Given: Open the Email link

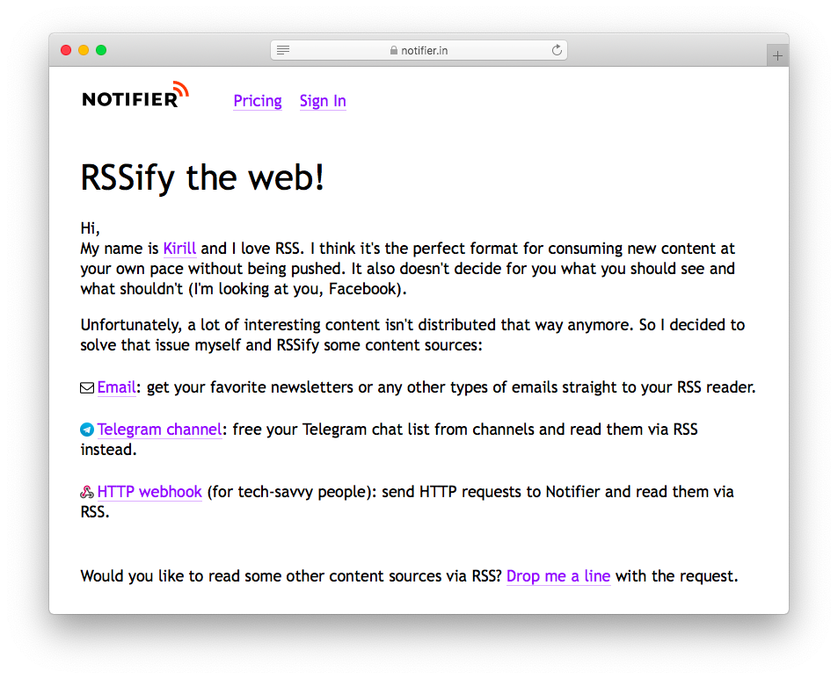Looking at the screenshot, I should click(116, 387).
